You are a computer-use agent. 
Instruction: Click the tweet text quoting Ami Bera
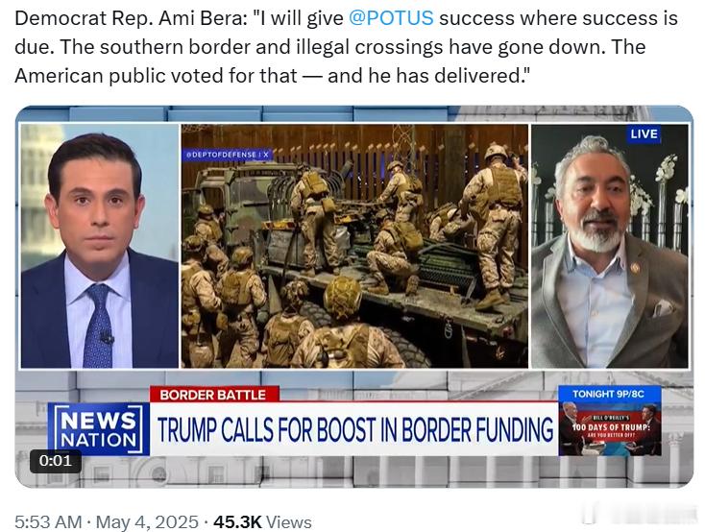(x=346, y=47)
